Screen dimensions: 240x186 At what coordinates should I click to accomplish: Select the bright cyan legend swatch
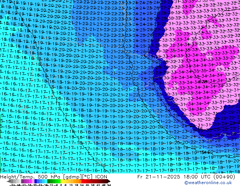[46, 181]
